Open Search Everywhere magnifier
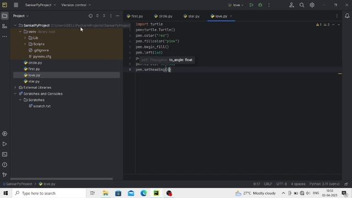Image resolution: width=352 pixels, height=198 pixels. pyautogui.click(x=302, y=5)
